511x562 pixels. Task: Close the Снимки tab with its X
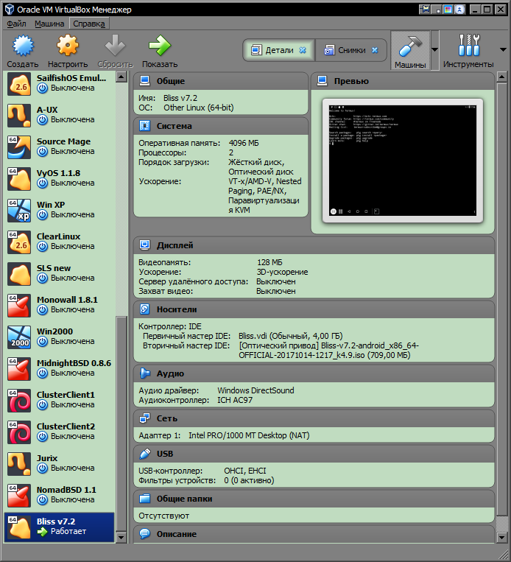(x=375, y=50)
